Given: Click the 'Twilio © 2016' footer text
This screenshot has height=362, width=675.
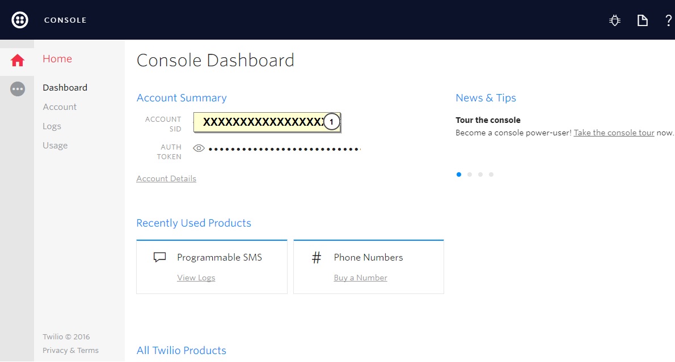Looking at the screenshot, I should [66, 337].
